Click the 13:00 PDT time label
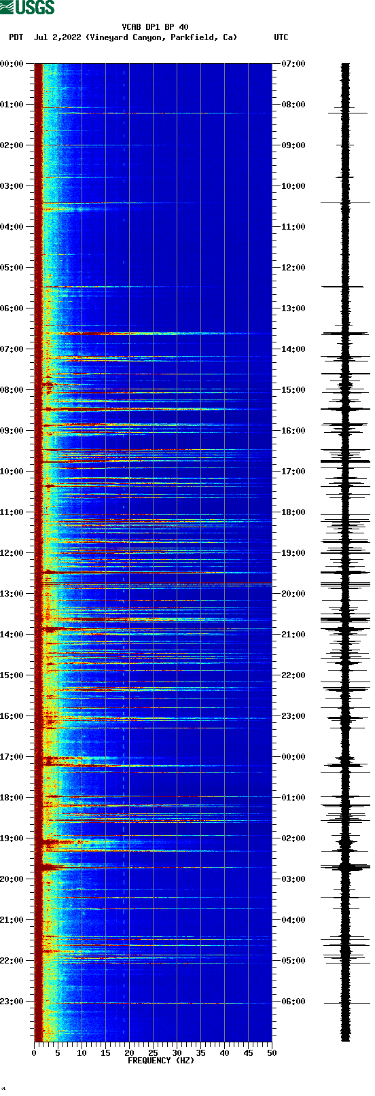The image size is (375, 1096). (x=12, y=594)
